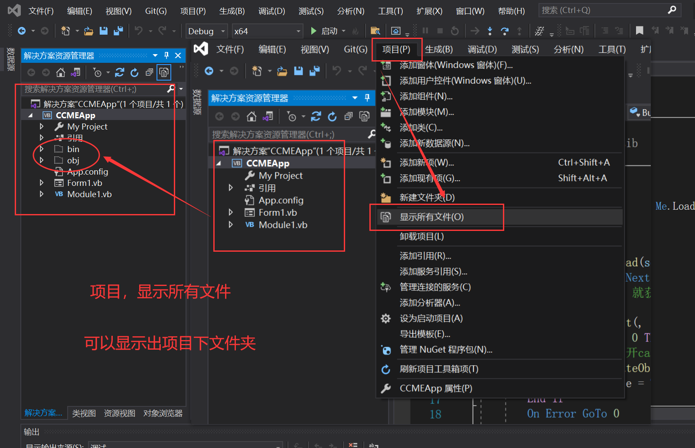Click the 项目(P) menu in the inset window
The image size is (695, 448).
pyautogui.click(x=396, y=49)
